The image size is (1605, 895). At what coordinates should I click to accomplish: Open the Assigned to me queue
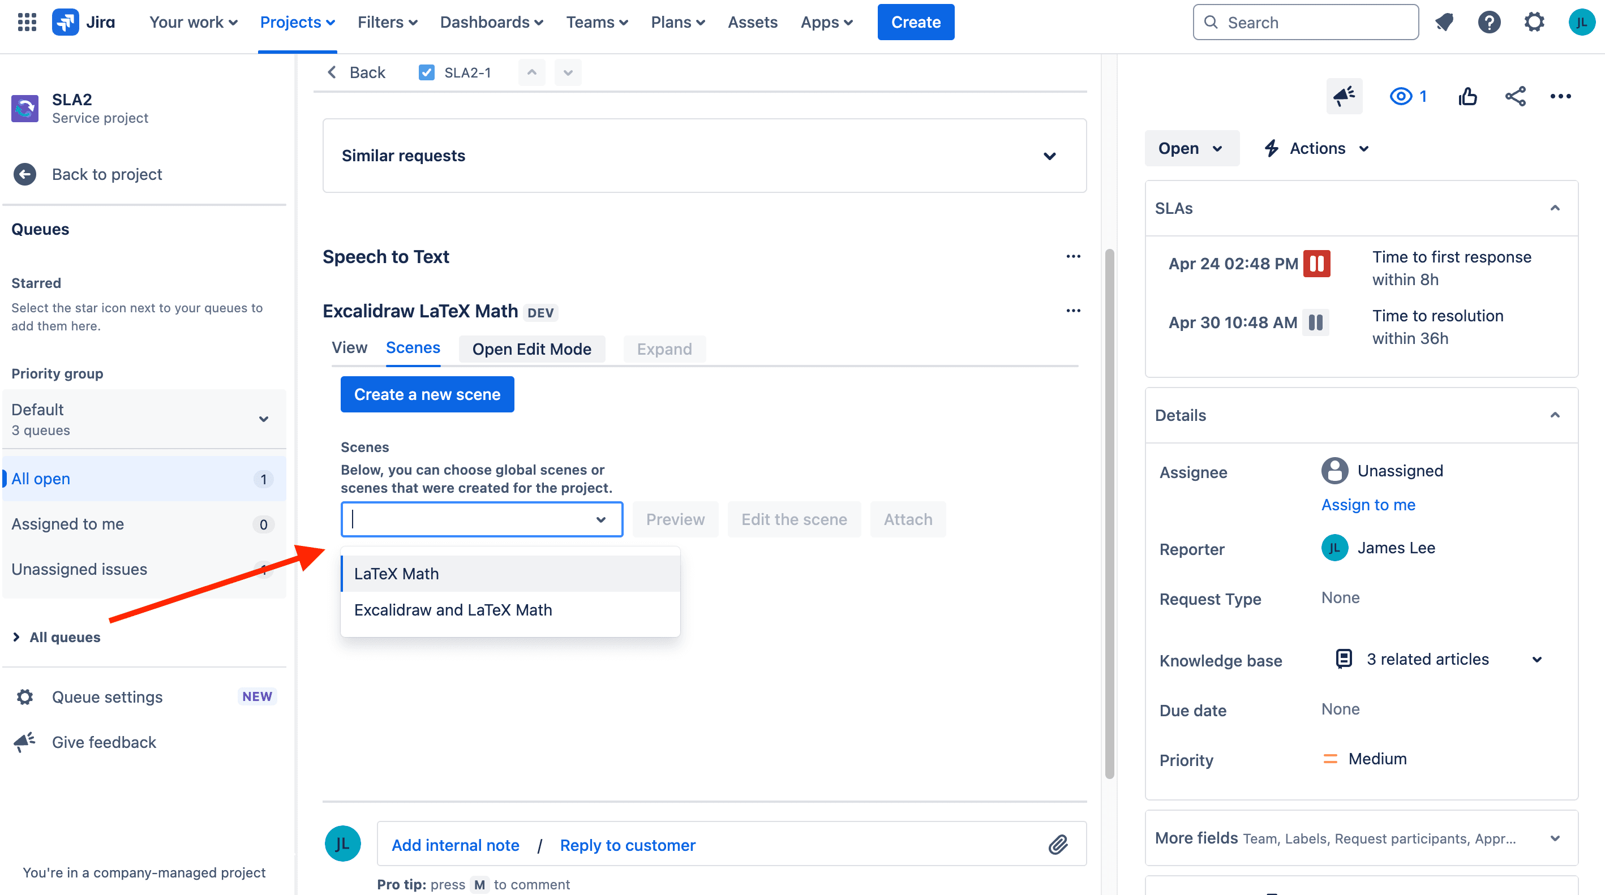[x=144, y=524]
